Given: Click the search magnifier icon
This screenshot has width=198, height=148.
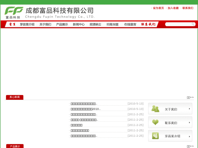Looking at the screenshot, I should tap(193, 24).
